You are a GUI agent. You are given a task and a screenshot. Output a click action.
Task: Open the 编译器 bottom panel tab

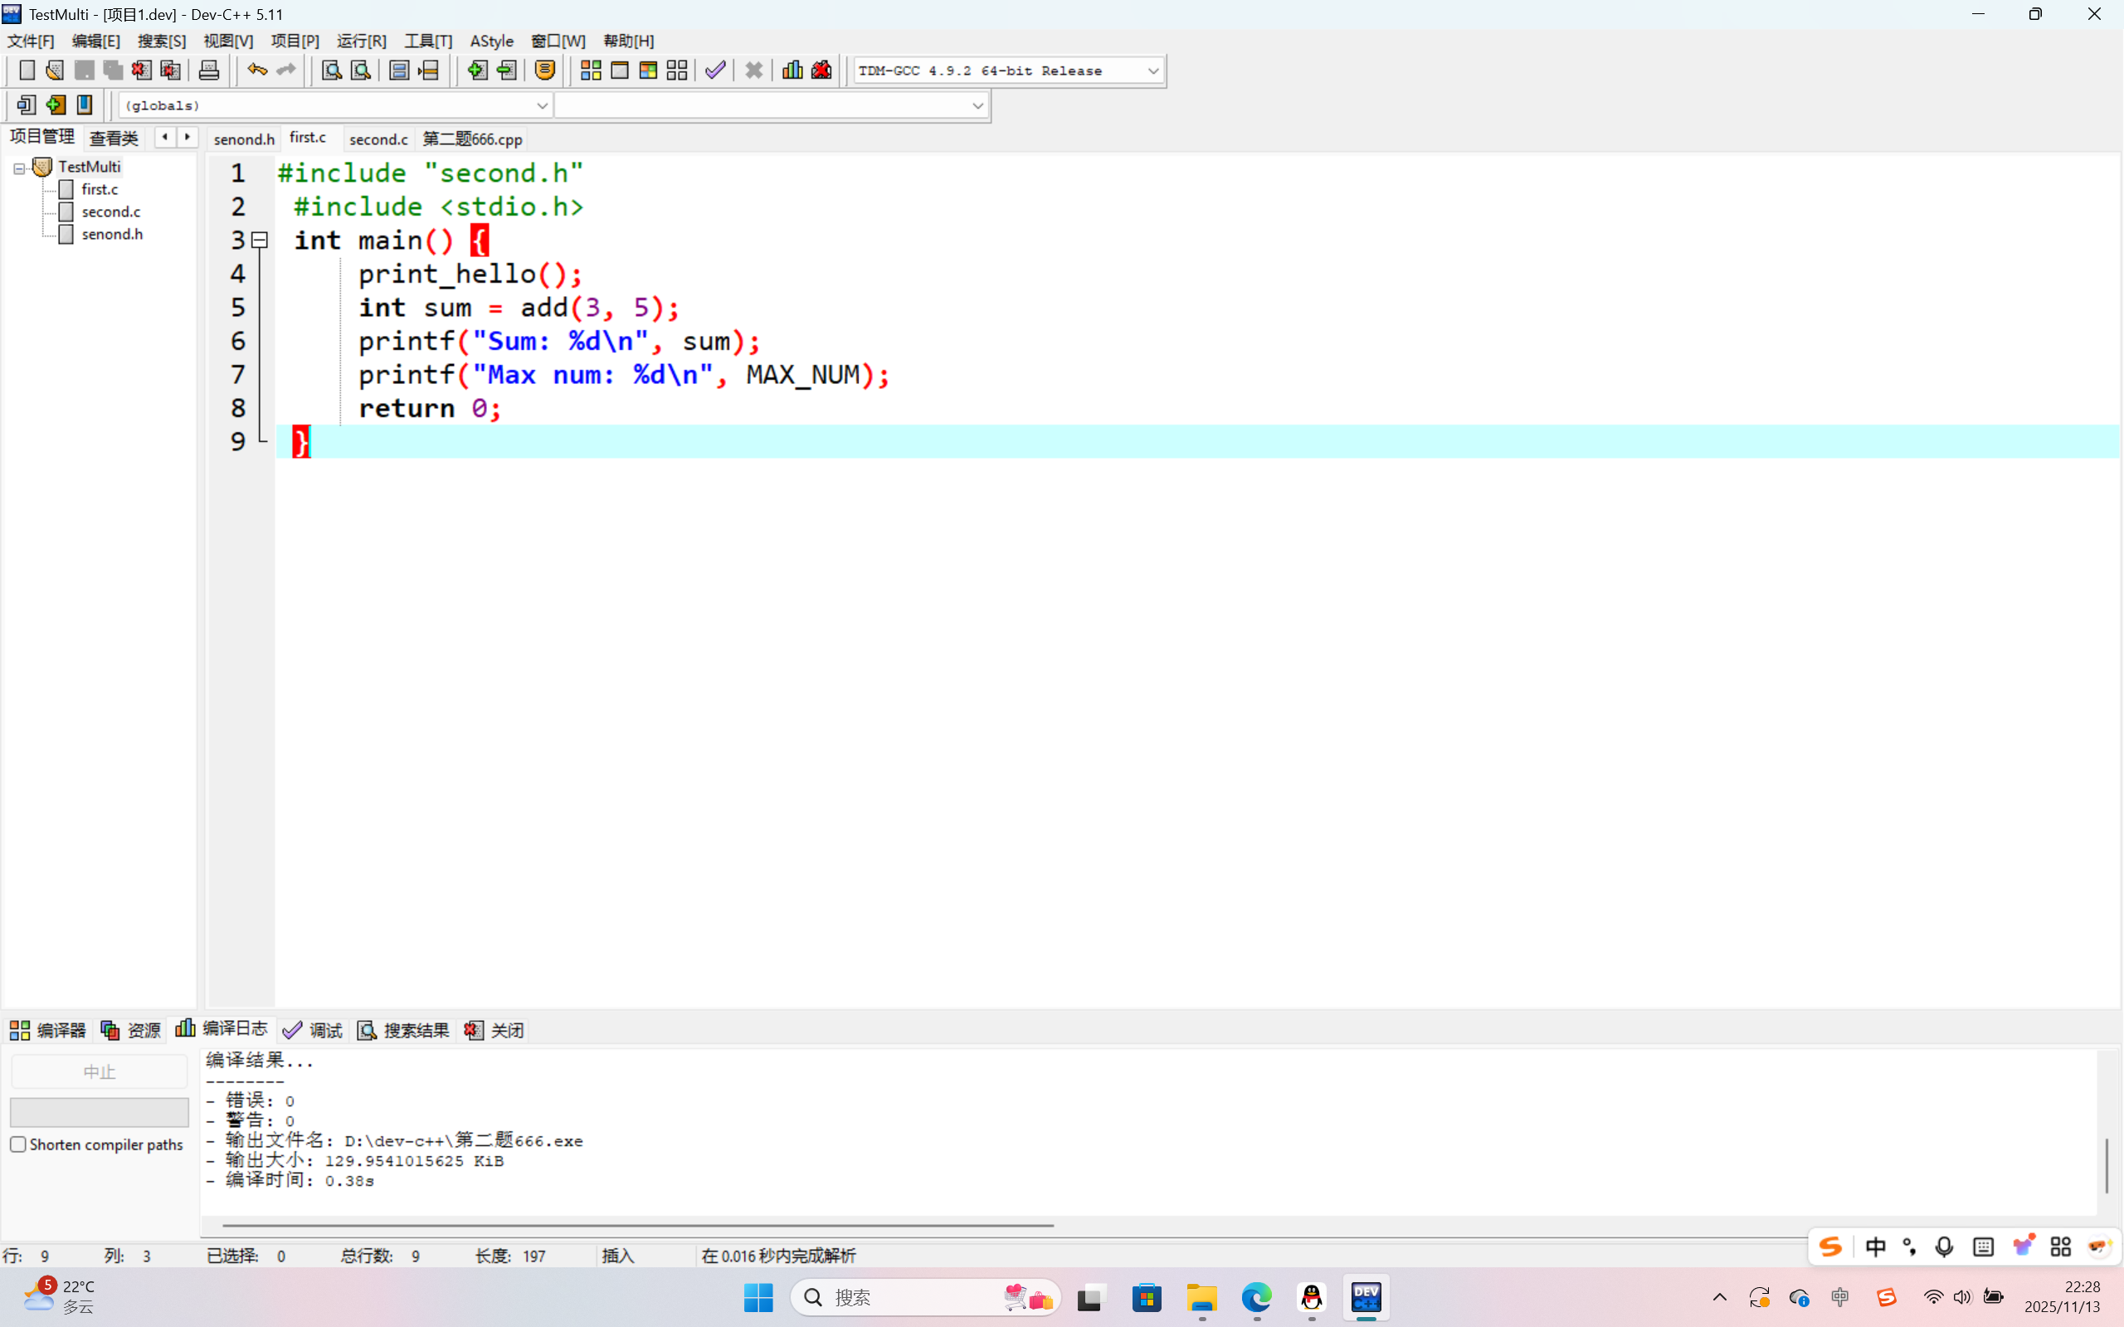click(48, 1029)
